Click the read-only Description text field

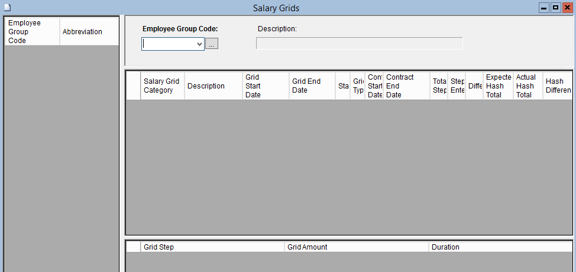coord(359,43)
